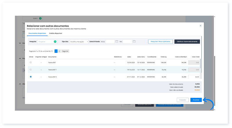The height and width of the screenshot is (128, 232).
Task: Go to page 2 of the results
Action: point(59,51)
